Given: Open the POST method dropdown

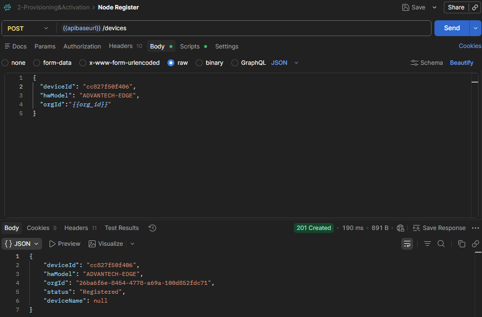Looking at the screenshot, I should click(28, 28).
